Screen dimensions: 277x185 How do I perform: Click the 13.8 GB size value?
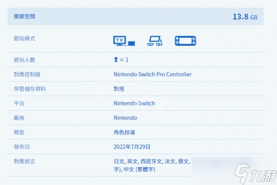245,17
